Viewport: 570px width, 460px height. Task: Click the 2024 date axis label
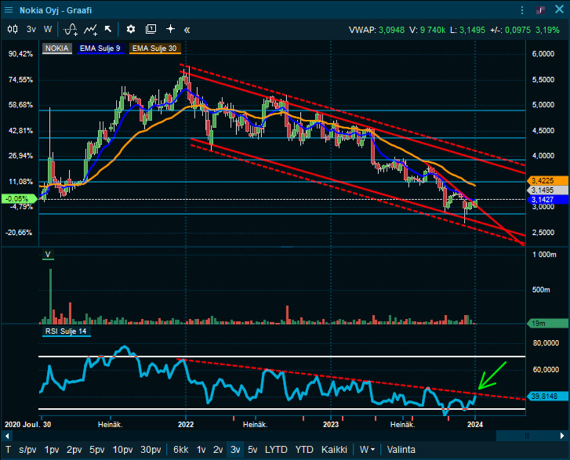coord(475,424)
